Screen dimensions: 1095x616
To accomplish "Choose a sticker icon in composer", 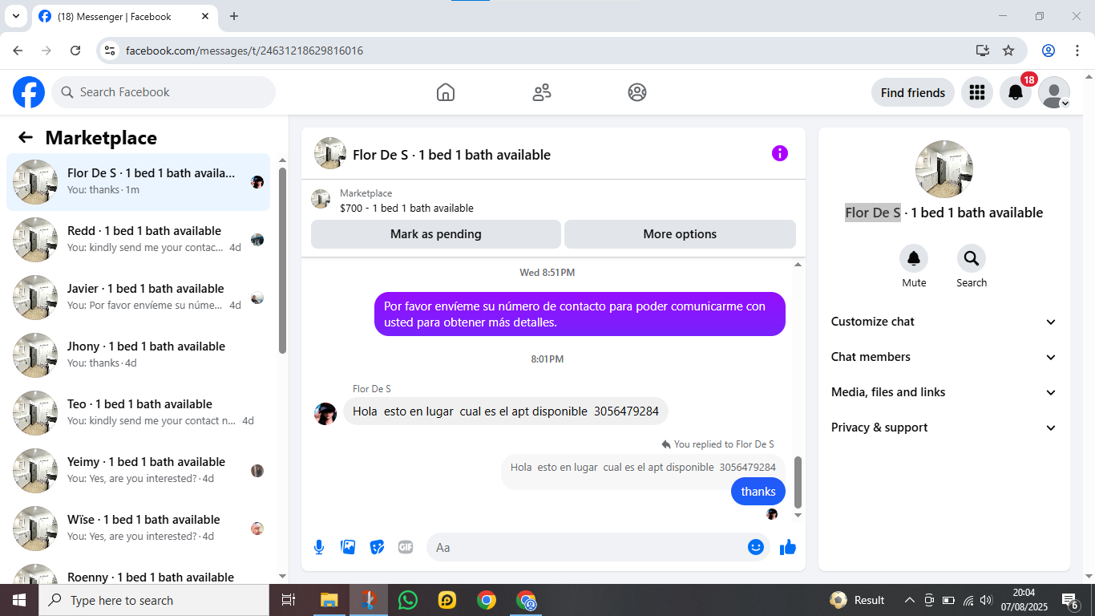I will click(377, 547).
